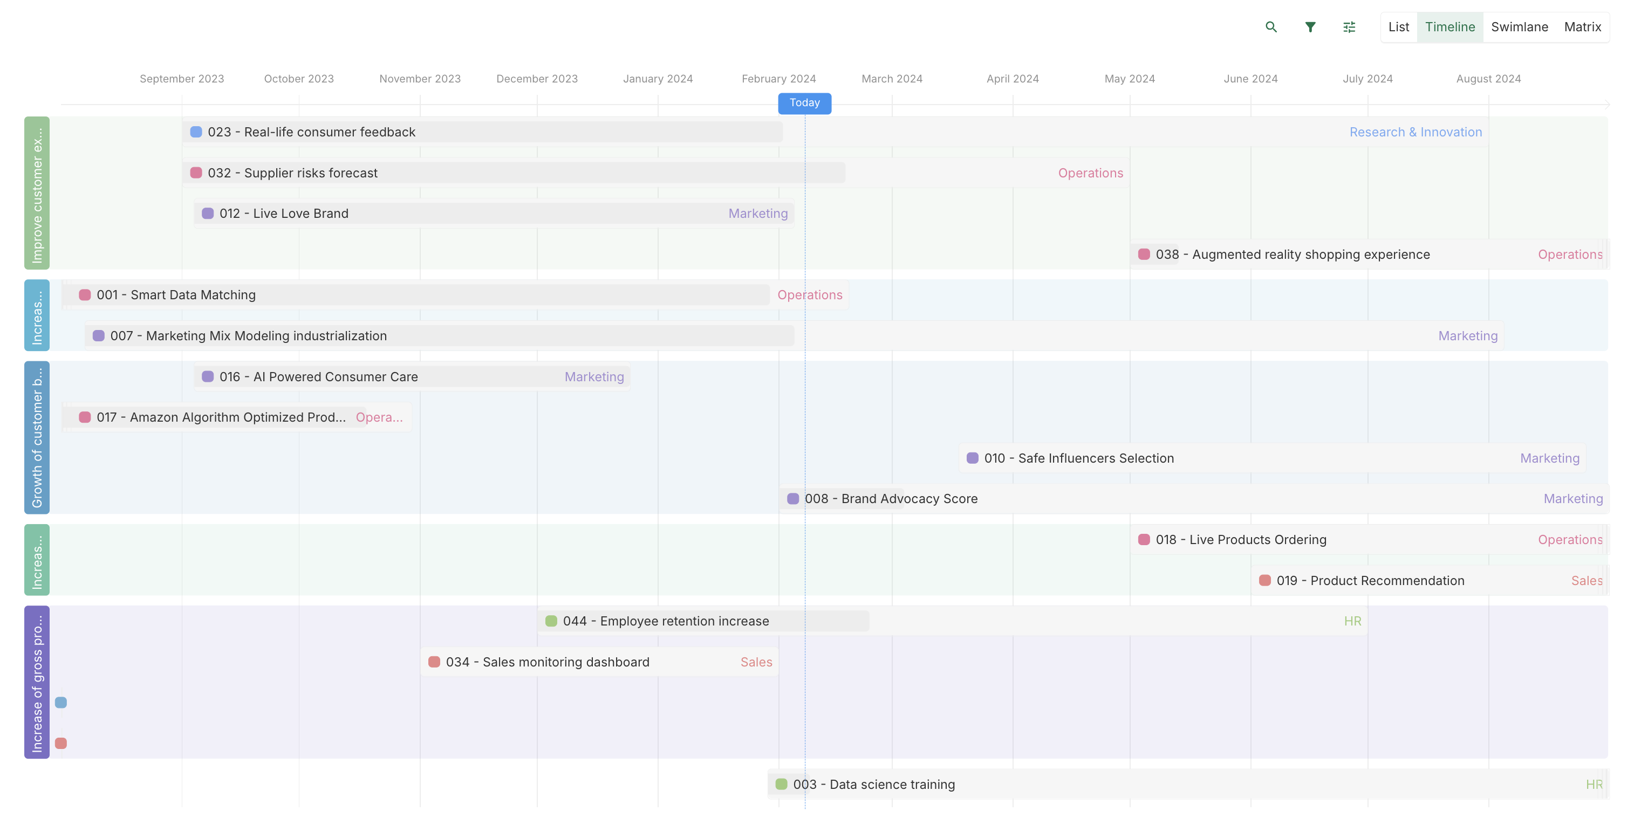Collapse the Increase of gross pro... lane header
The width and height of the screenshot is (1641, 825).
[36, 682]
